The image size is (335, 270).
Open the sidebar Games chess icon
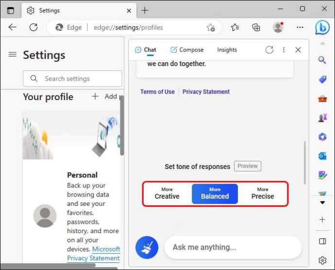point(322,118)
